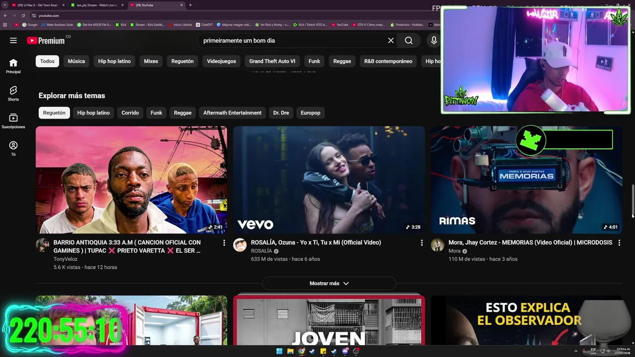Open Mora channel avatar
The width and height of the screenshot is (635, 357).
click(438, 245)
